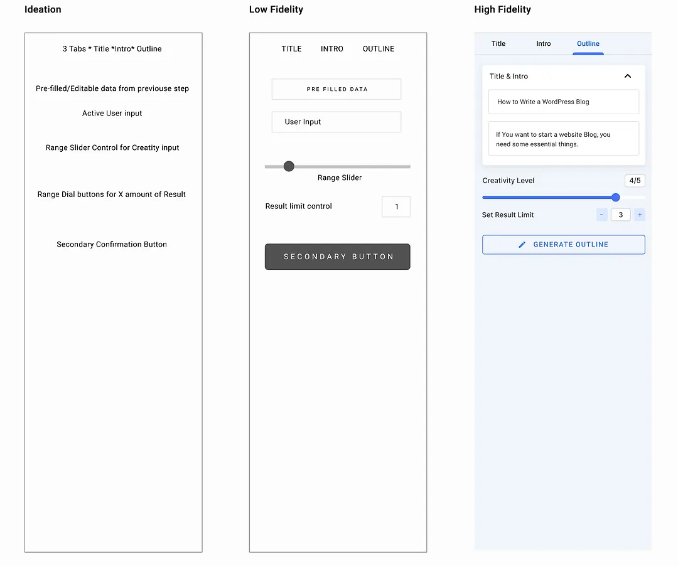Select the INTRO tab in low fidelity
Screen dimensions: 678x566
pyautogui.click(x=332, y=49)
